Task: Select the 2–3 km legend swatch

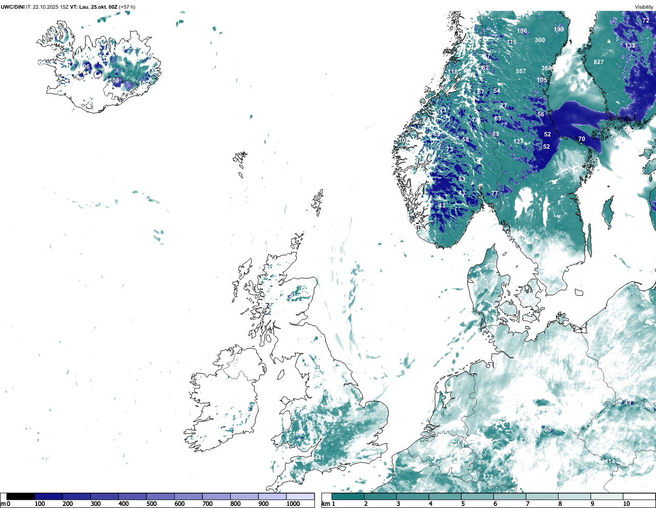Action: coord(380,496)
